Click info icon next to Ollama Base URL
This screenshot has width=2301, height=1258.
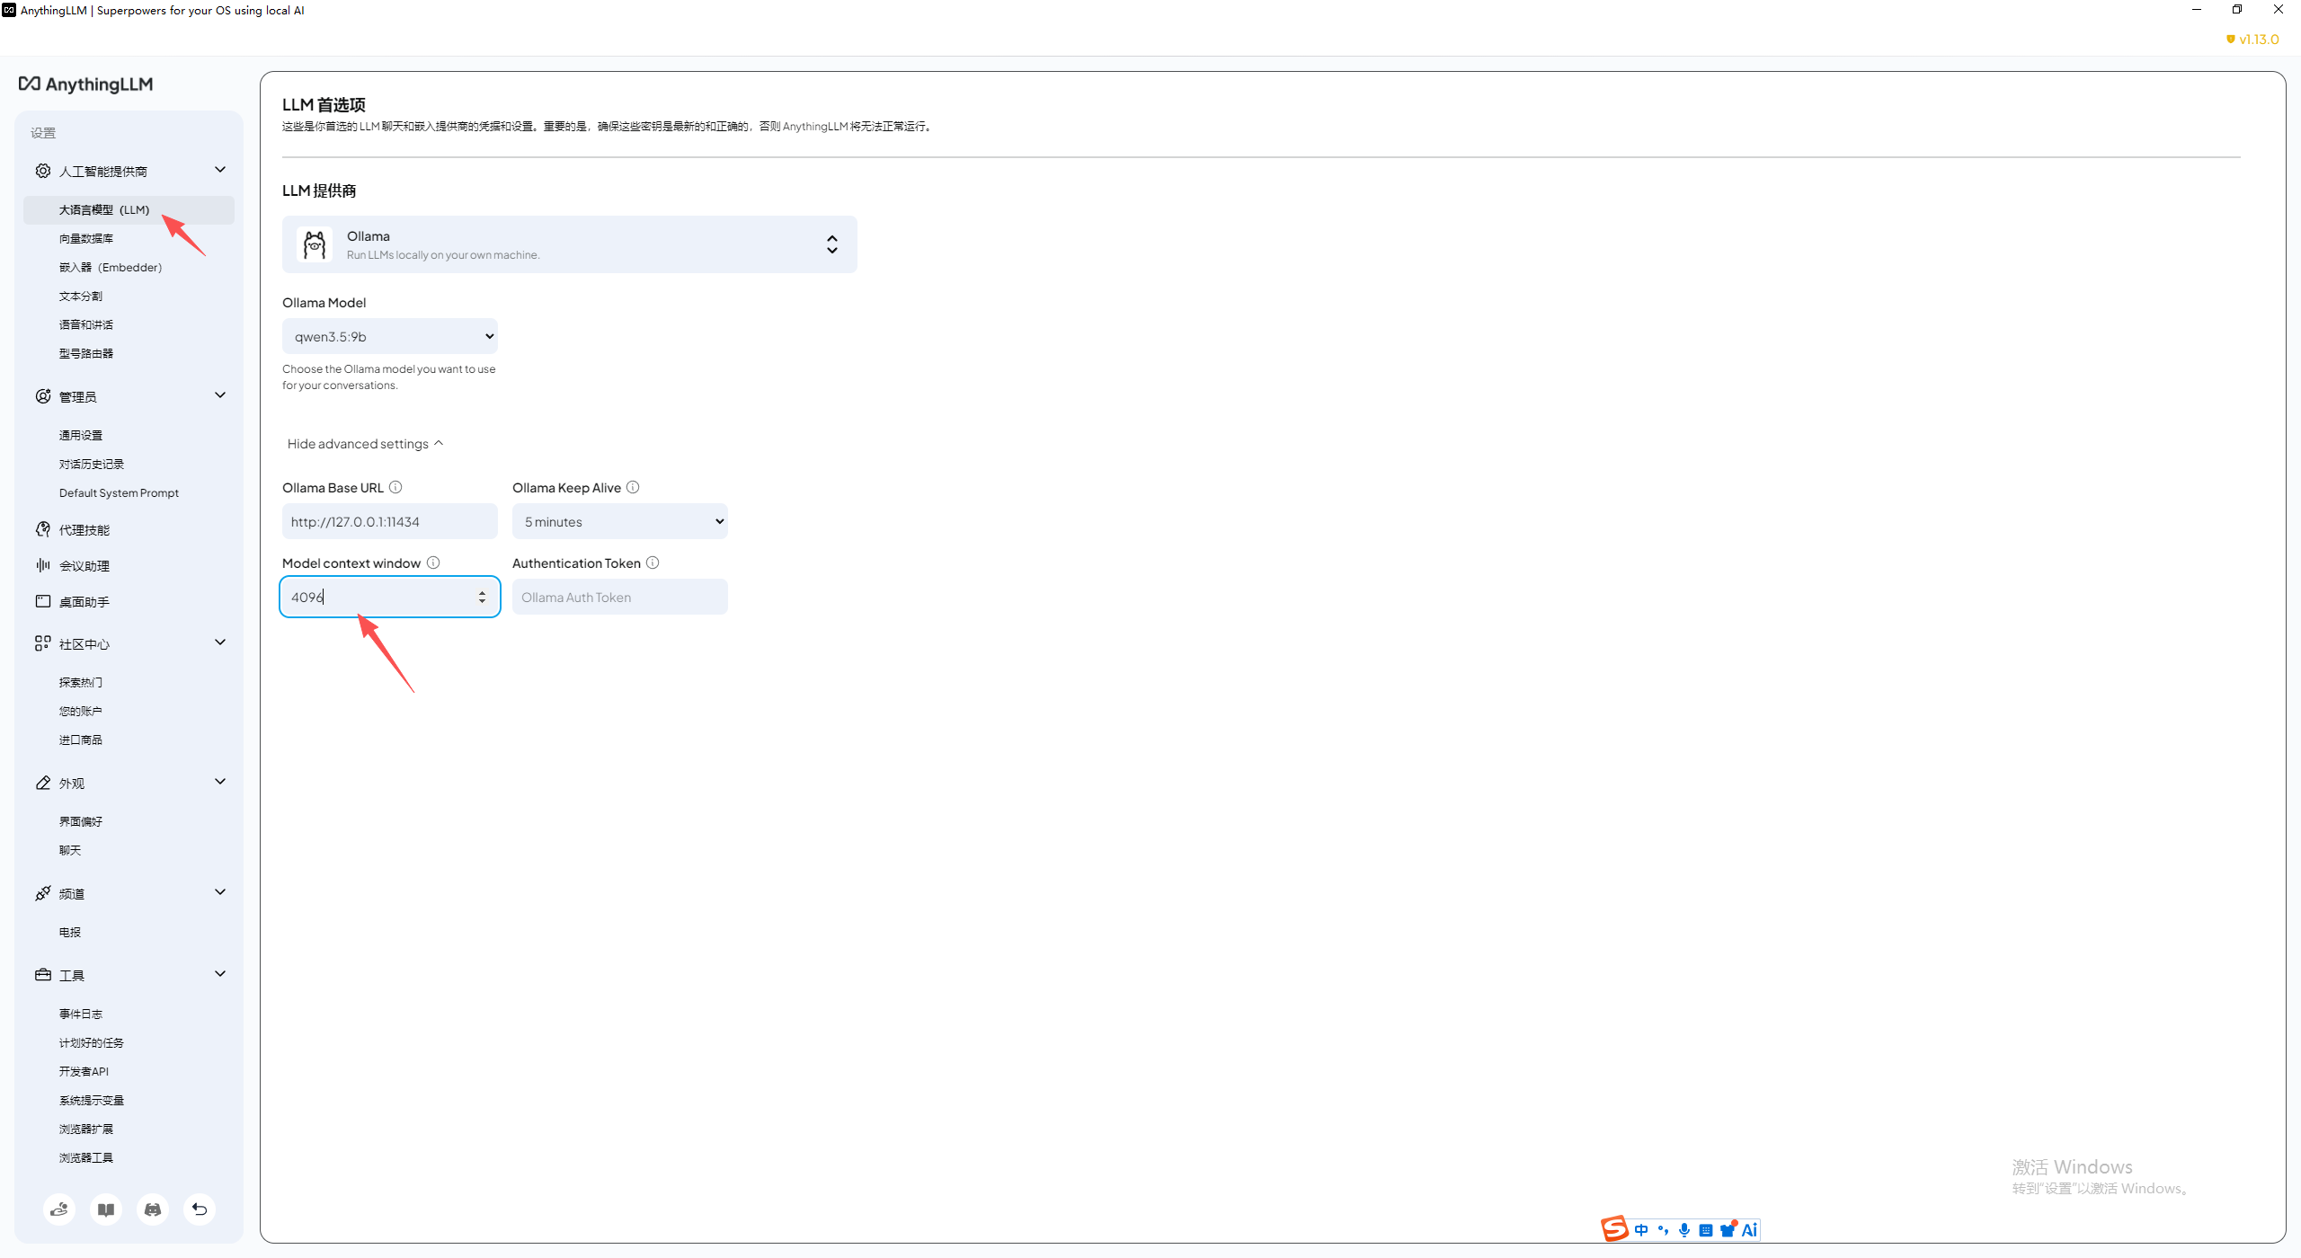point(395,487)
